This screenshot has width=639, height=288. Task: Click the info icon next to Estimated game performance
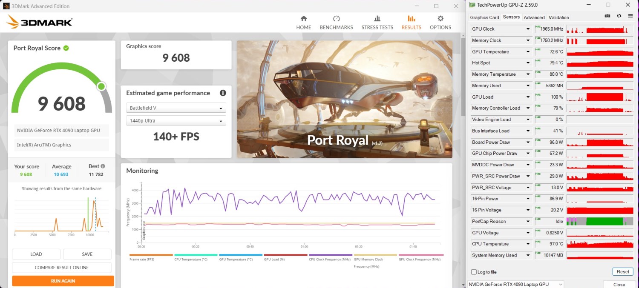(x=222, y=93)
